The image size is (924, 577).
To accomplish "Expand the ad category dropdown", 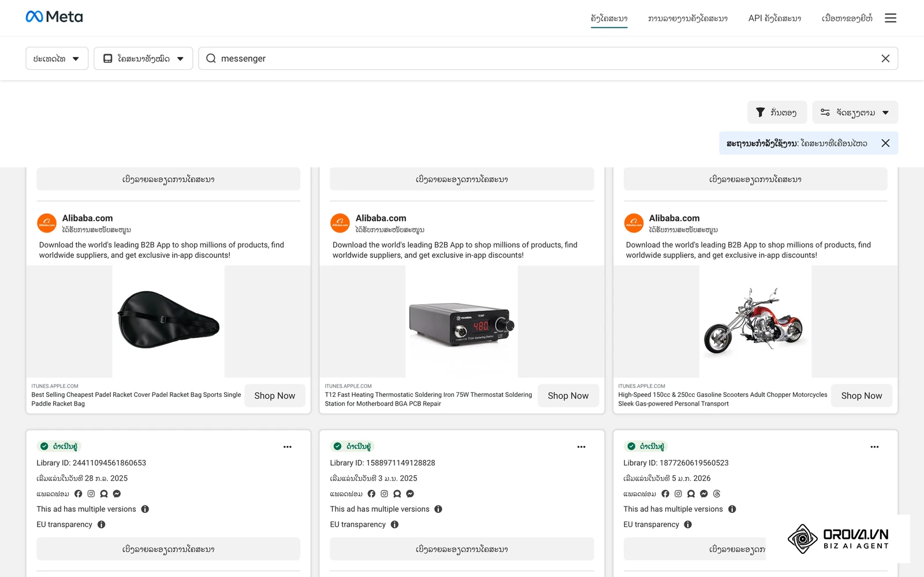I will pyautogui.click(x=143, y=58).
